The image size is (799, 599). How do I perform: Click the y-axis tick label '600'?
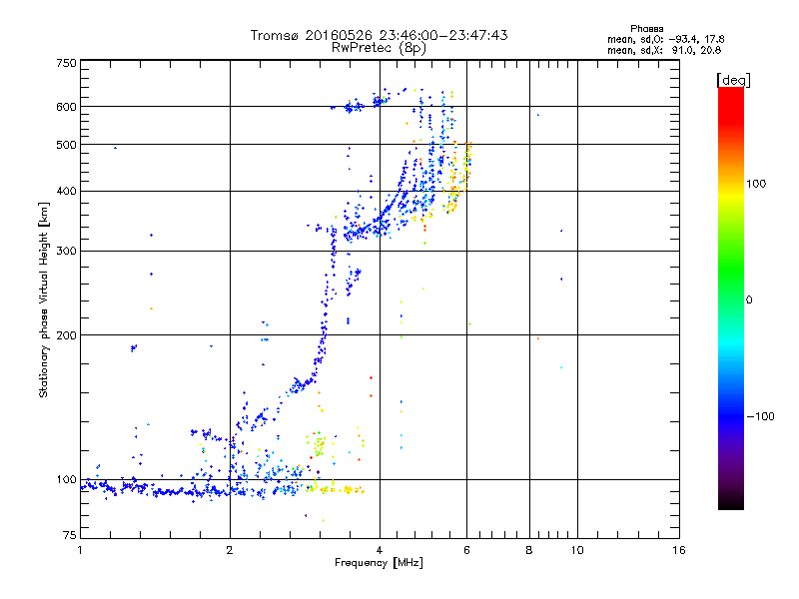(x=66, y=107)
